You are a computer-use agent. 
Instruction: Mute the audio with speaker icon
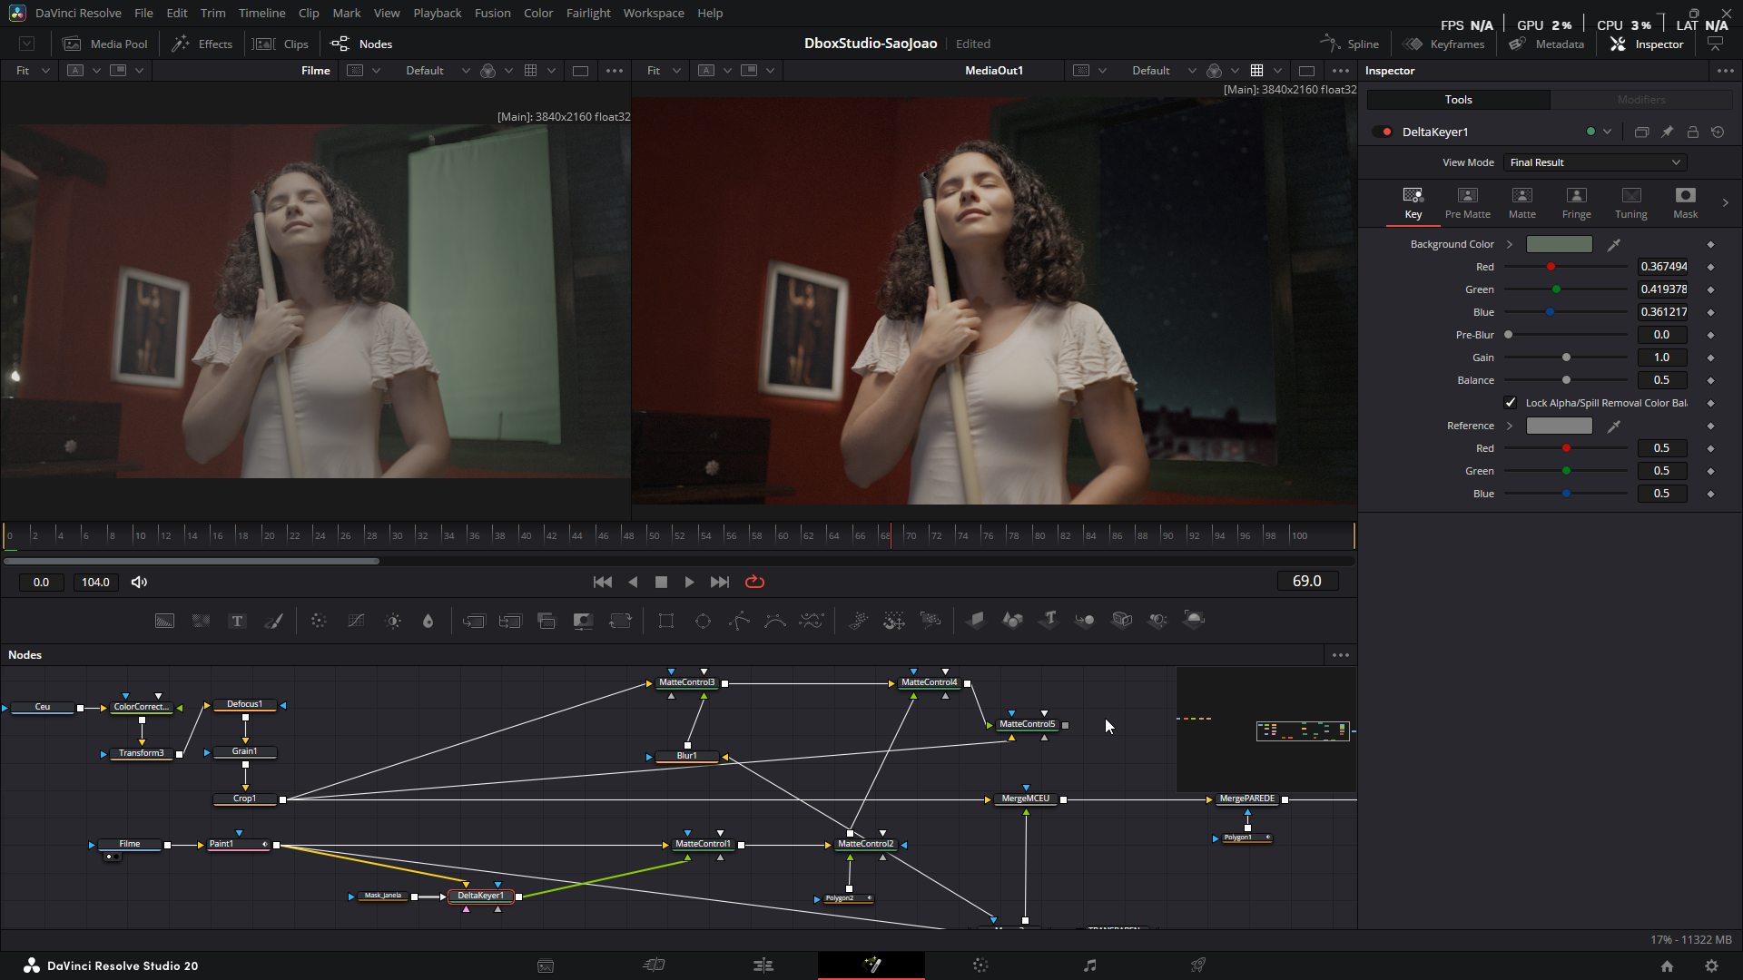[139, 583]
